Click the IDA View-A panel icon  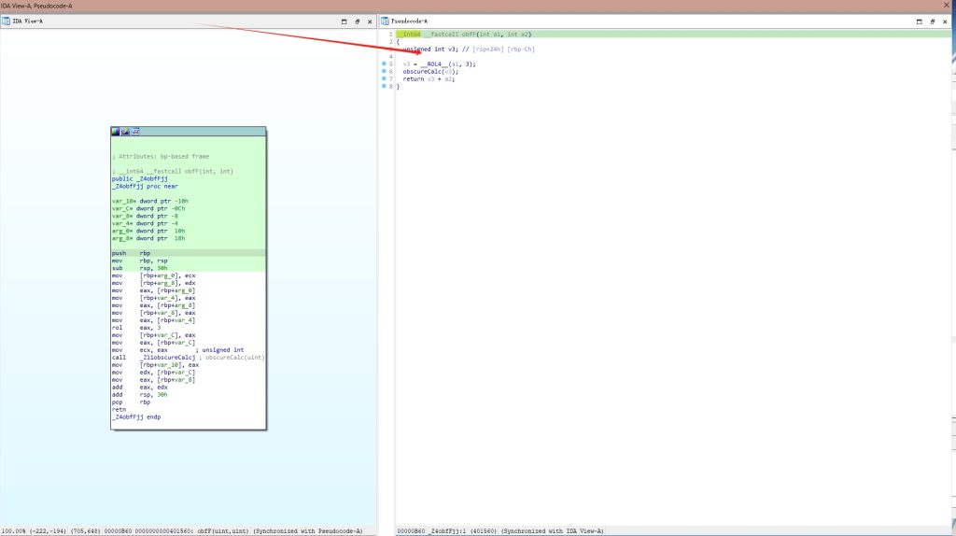tap(6, 21)
